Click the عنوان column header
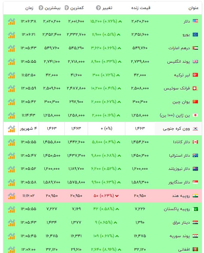The height and width of the screenshot is (253, 204). point(193,8)
